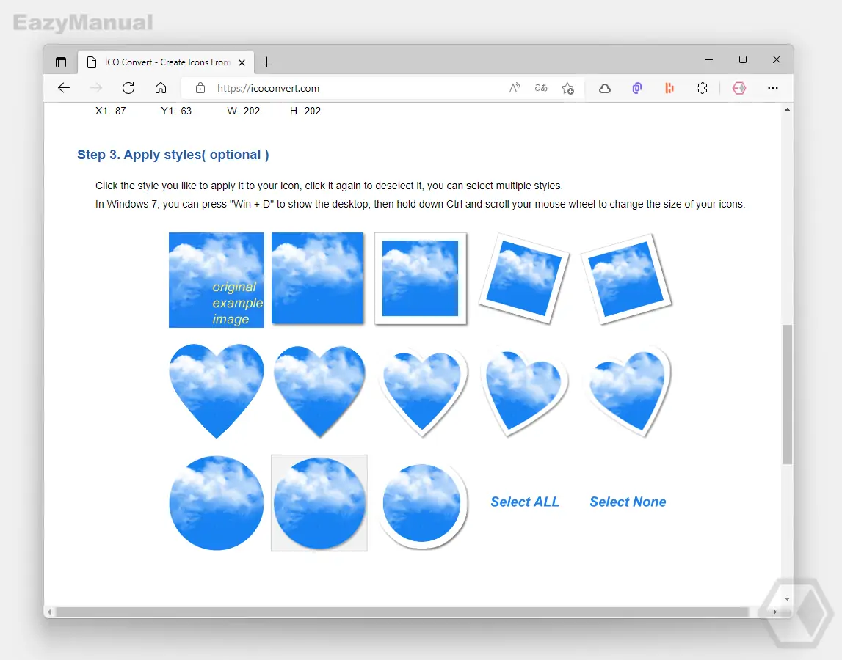Add this page to favorites
The height and width of the screenshot is (660, 842).
[567, 88]
